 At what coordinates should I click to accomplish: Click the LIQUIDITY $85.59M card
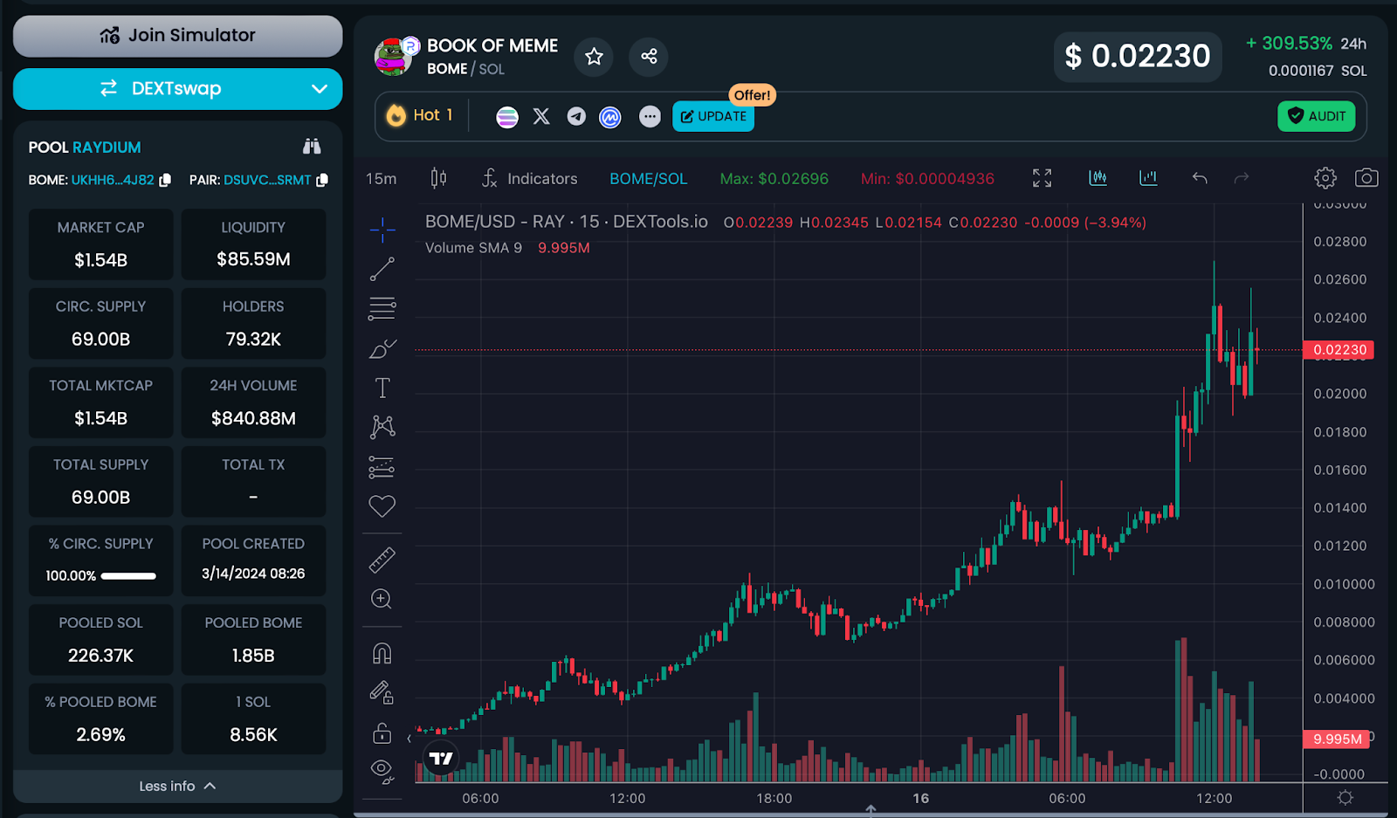pyautogui.click(x=253, y=244)
